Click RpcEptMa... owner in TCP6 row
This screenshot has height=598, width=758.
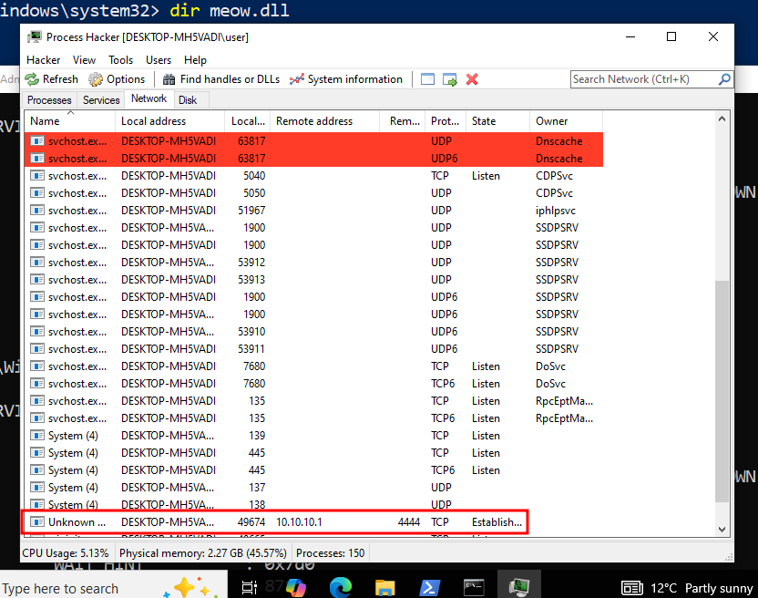564,418
